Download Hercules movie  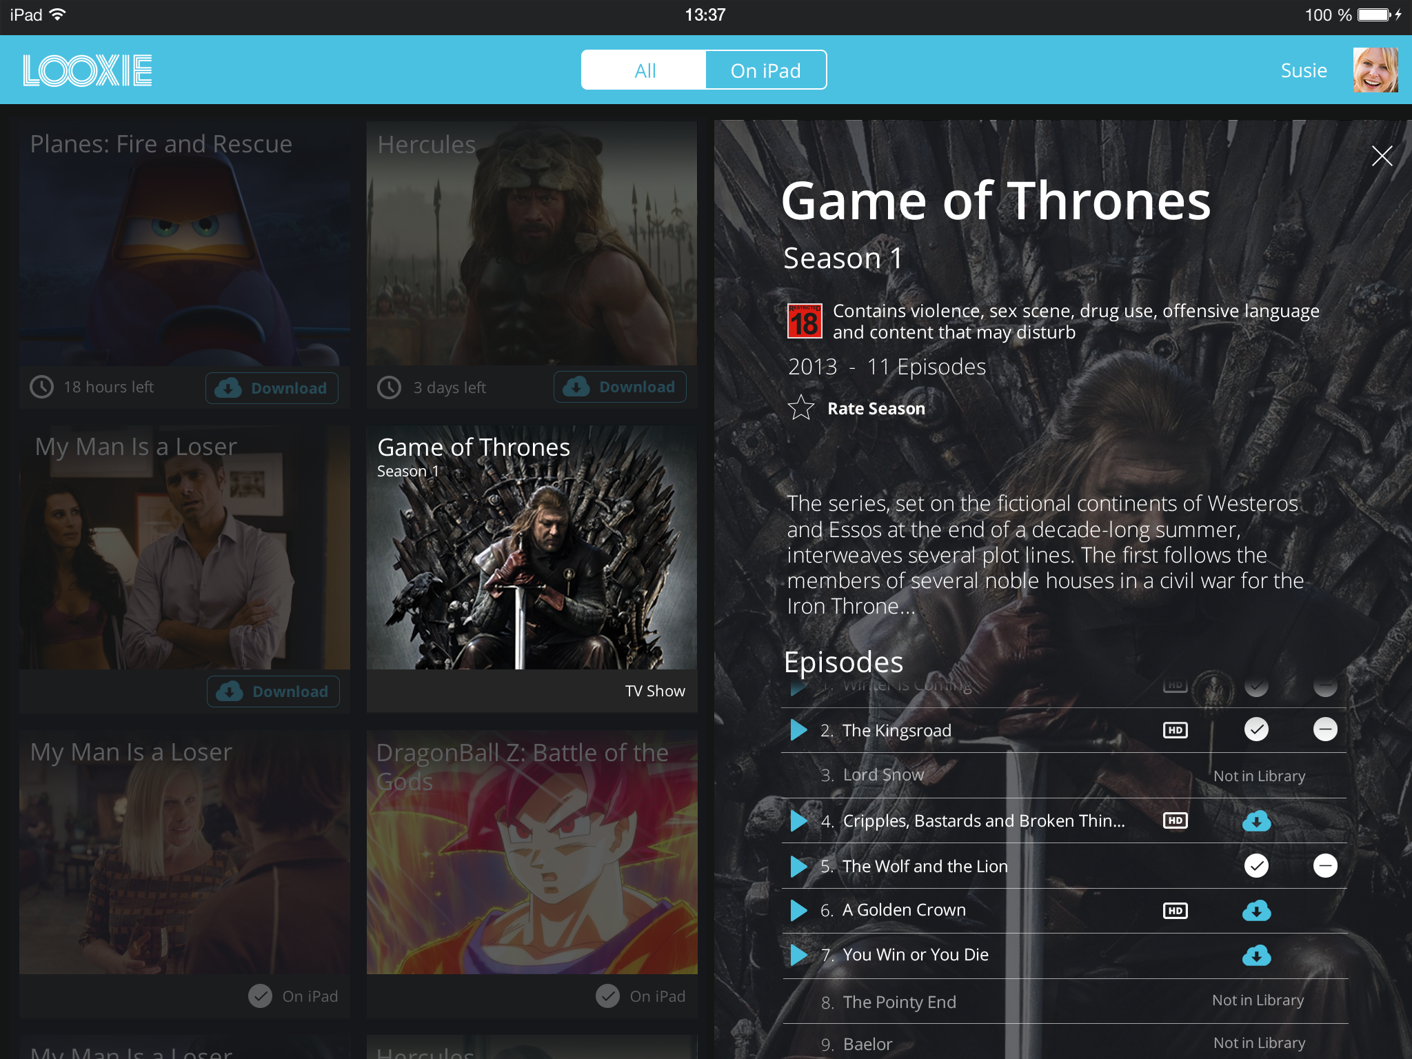[620, 387]
